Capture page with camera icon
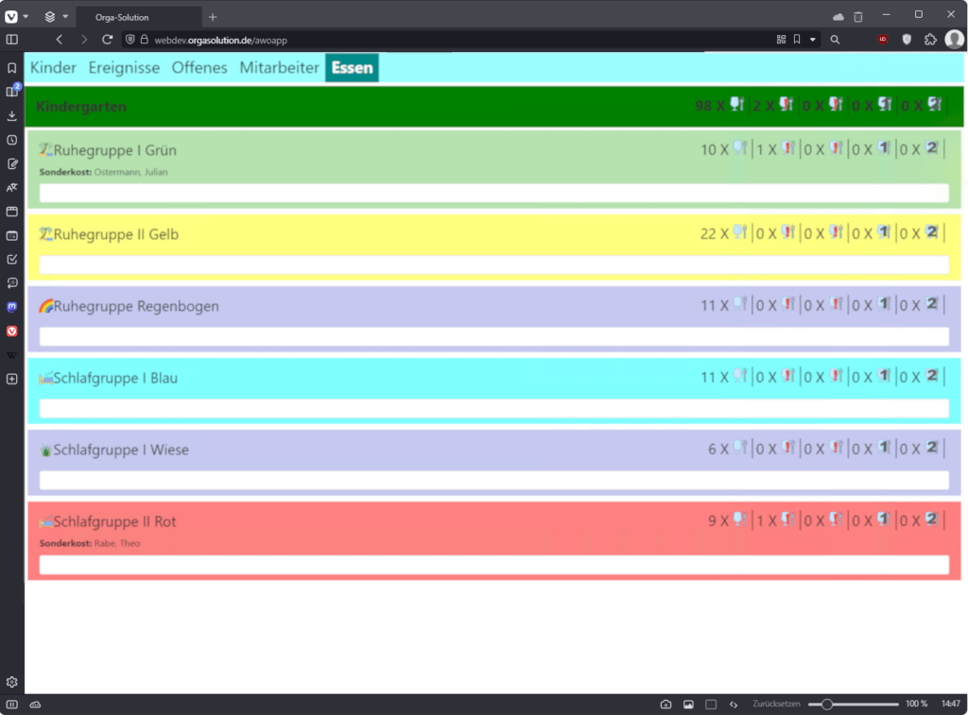This screenshot has height=715, width=968. coord(665,704)
